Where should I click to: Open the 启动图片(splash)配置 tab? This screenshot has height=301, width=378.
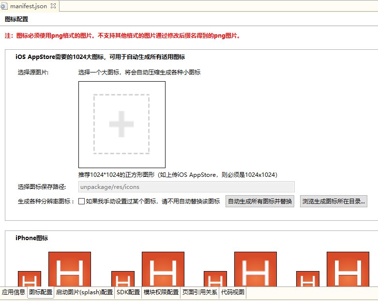tap(84, 292)
